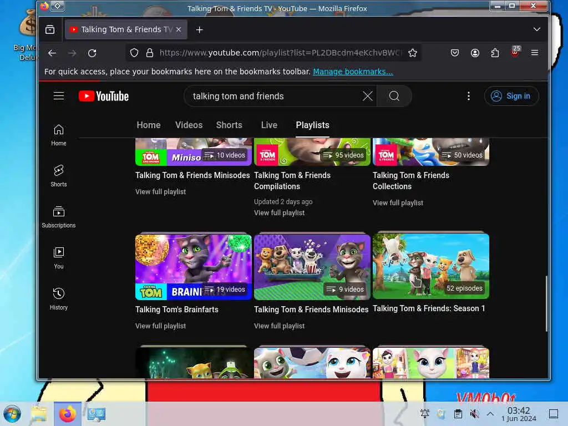Click the Sign in button

tap(511, 96)
